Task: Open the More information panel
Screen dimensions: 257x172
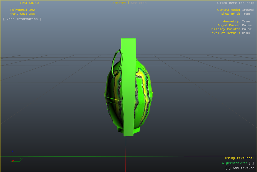Action: pyautogui.click(x=22, y=19)
